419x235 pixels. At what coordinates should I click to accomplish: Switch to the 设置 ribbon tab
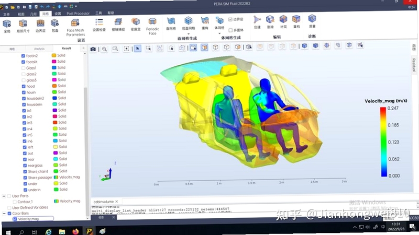tap(58, 14)
